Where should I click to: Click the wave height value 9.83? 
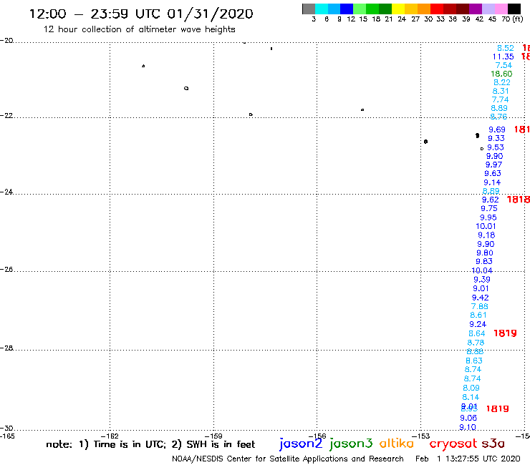click(x=484, y=261)
